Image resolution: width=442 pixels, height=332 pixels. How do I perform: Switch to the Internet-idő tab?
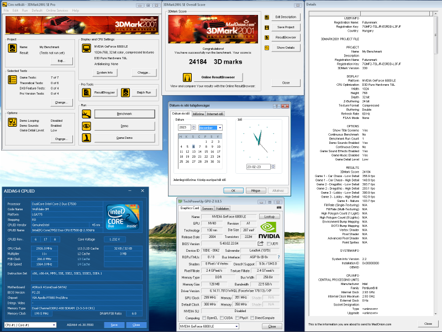pyautogui.click(x=215, y=114)
